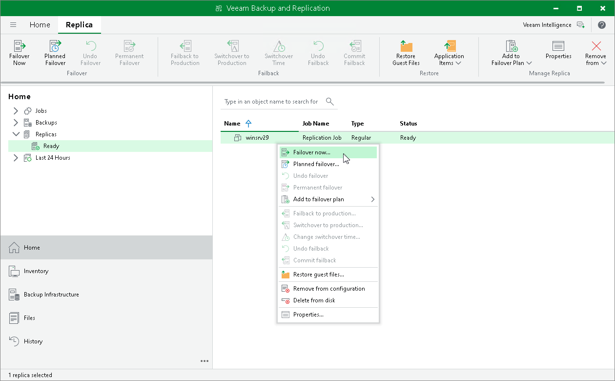615x381 pixels.
Task: Expand the Backups tree node
Action: pyautogui.click(x=16, y=123)
